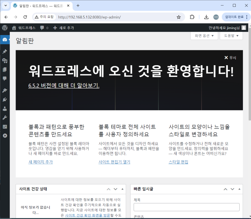Bookmark this page with star icon
The image size is (251, 219).
179,17
